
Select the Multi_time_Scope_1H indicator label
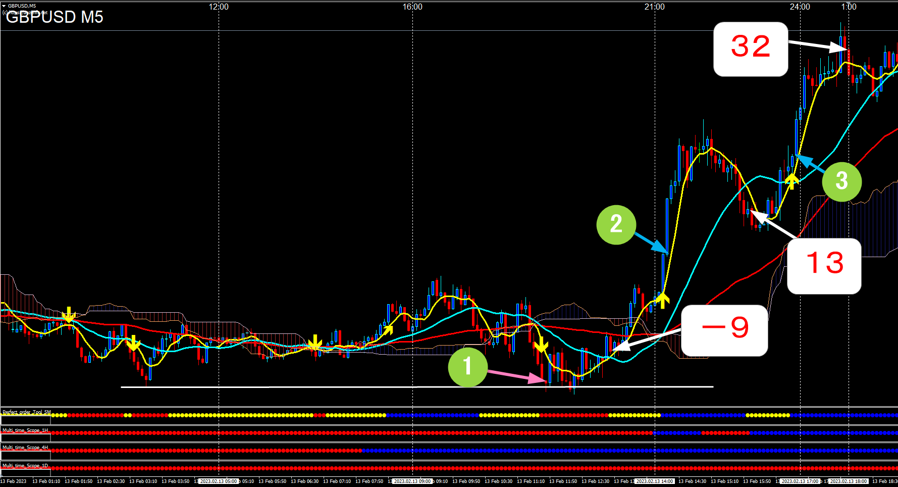pyautogui.click(x=25, y=430)
